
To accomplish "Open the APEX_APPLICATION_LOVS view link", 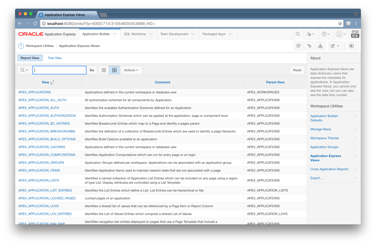I will click(38, 206).
